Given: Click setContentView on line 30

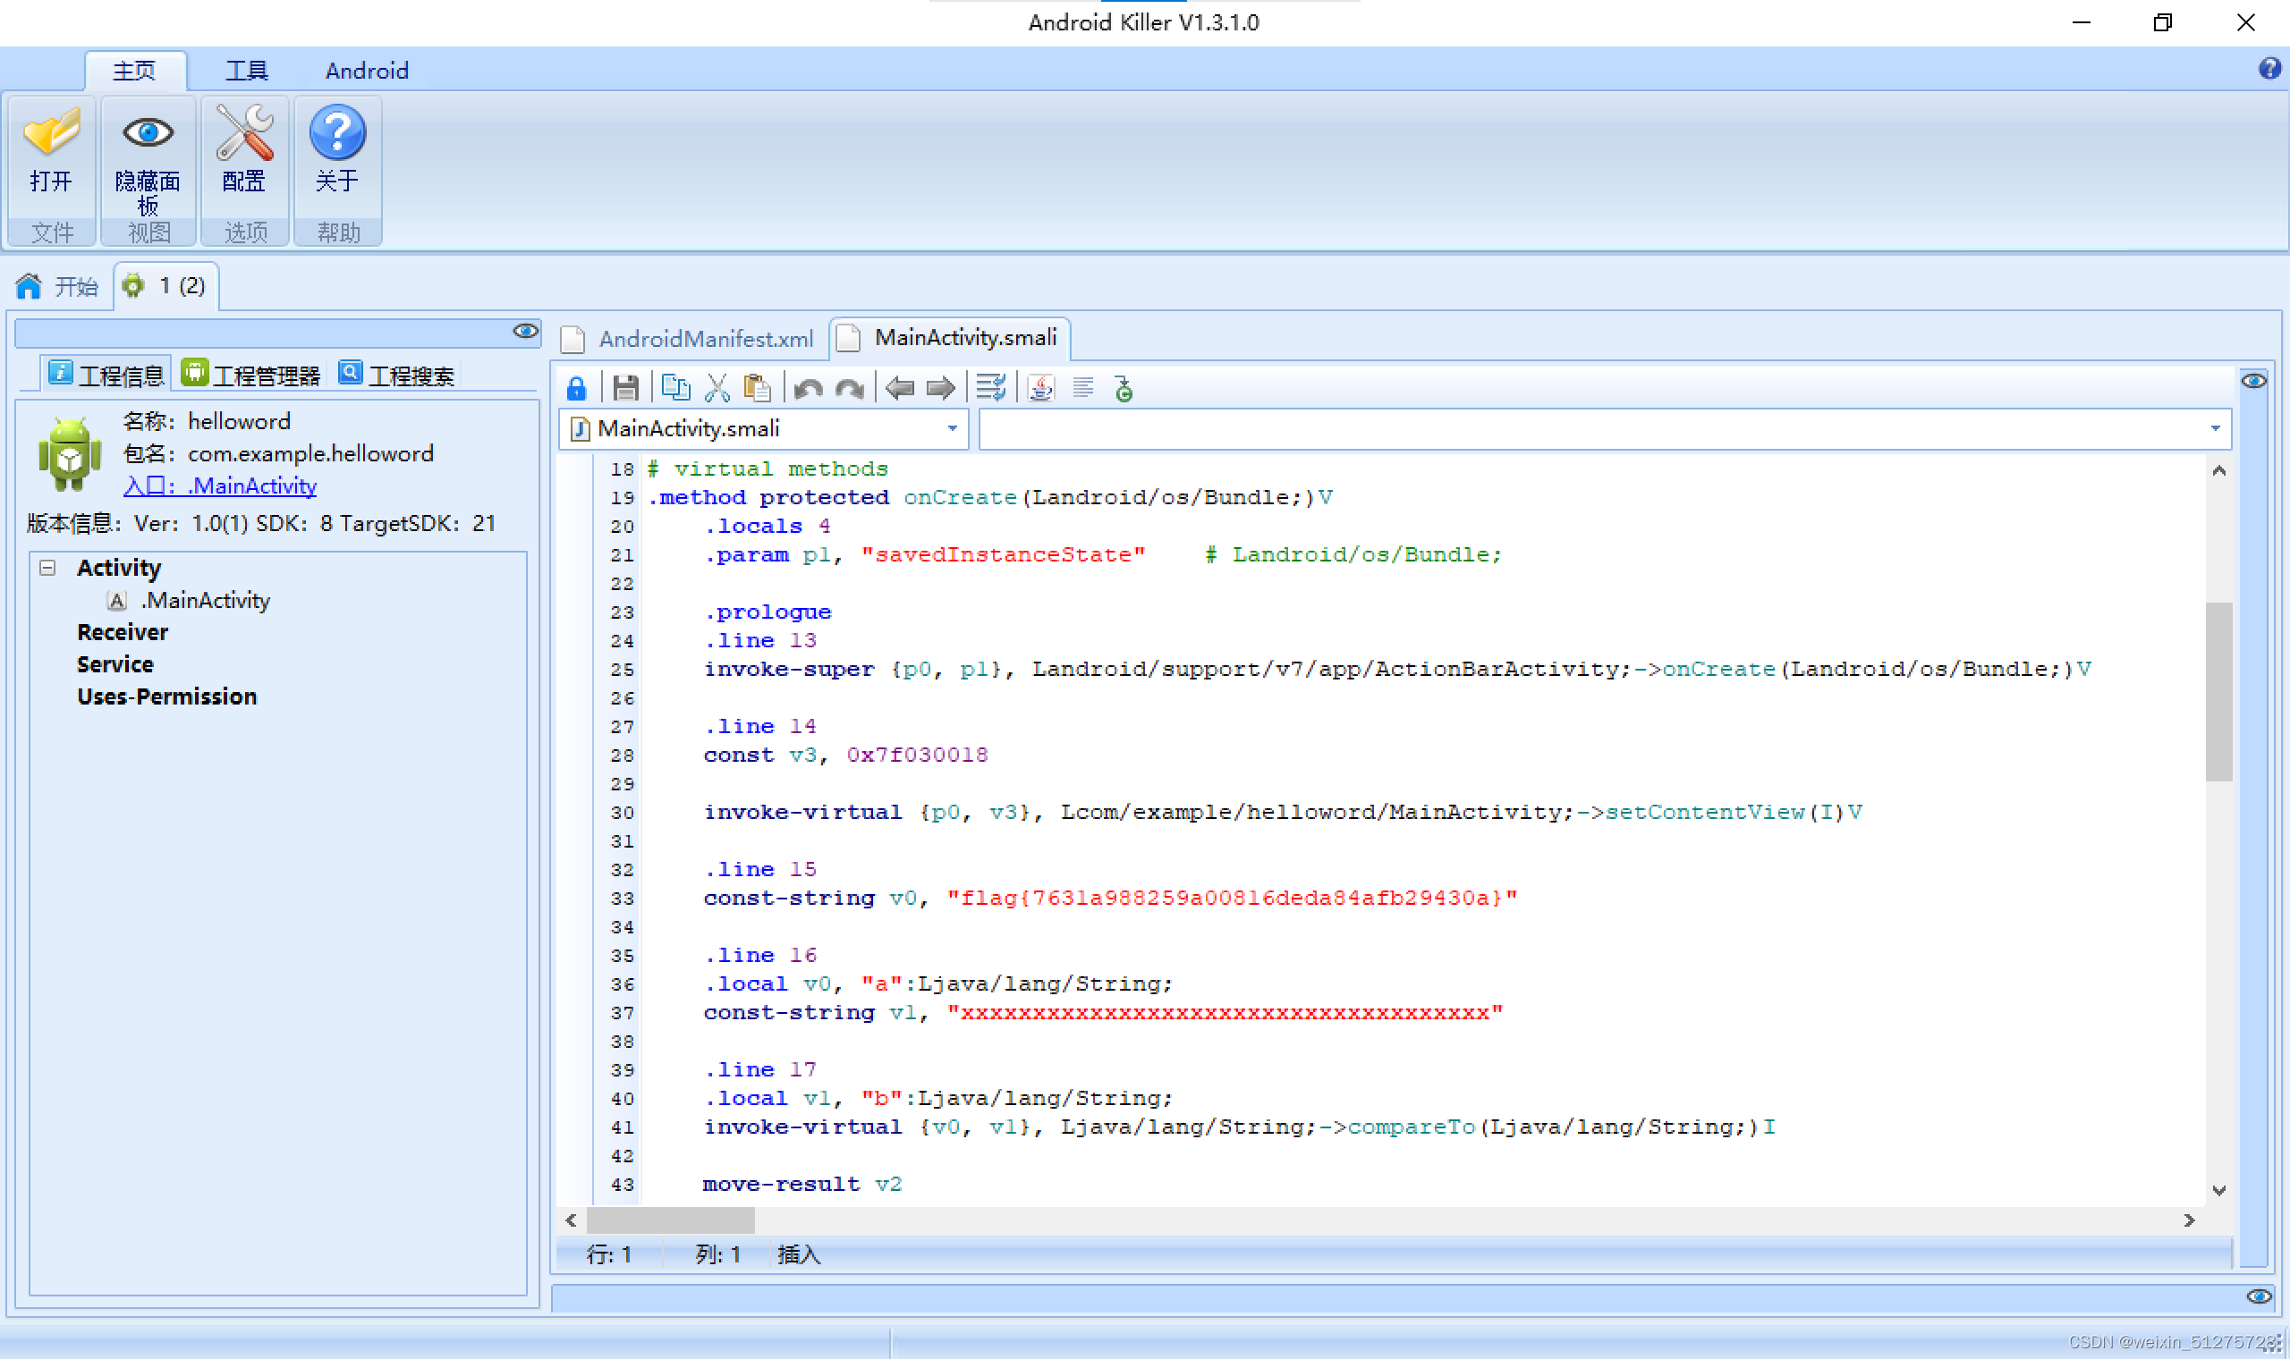Looking at the screenshot, I should (1705, 811).
